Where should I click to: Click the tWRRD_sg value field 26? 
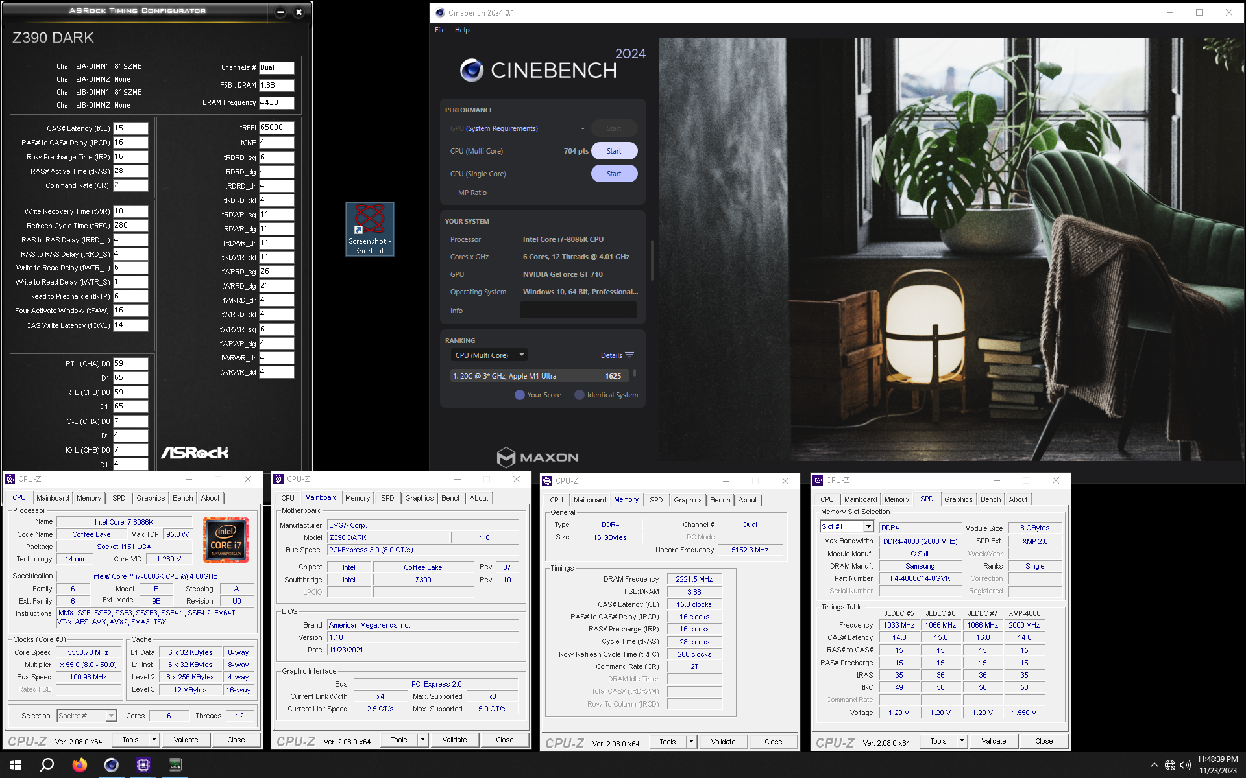click(x=276, y=272)
